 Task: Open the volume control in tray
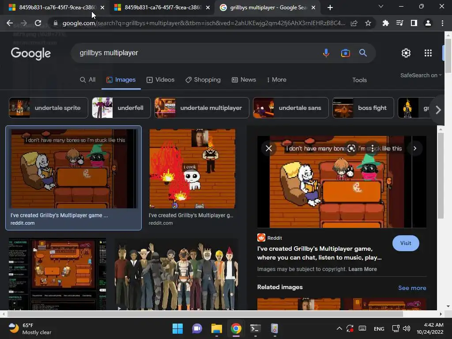point(407,328)
